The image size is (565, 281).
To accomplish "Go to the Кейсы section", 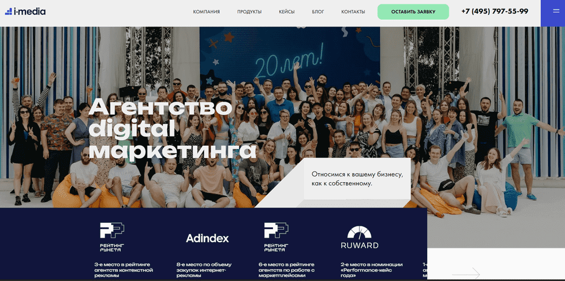I will 286,12.
